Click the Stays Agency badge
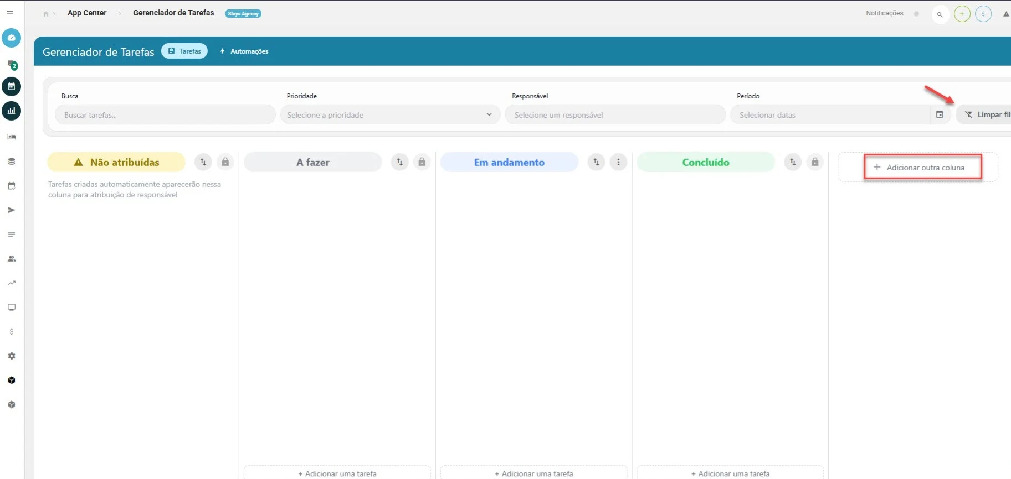The height and width of the screenshot is (479, 1011). (x=243, y=14)
